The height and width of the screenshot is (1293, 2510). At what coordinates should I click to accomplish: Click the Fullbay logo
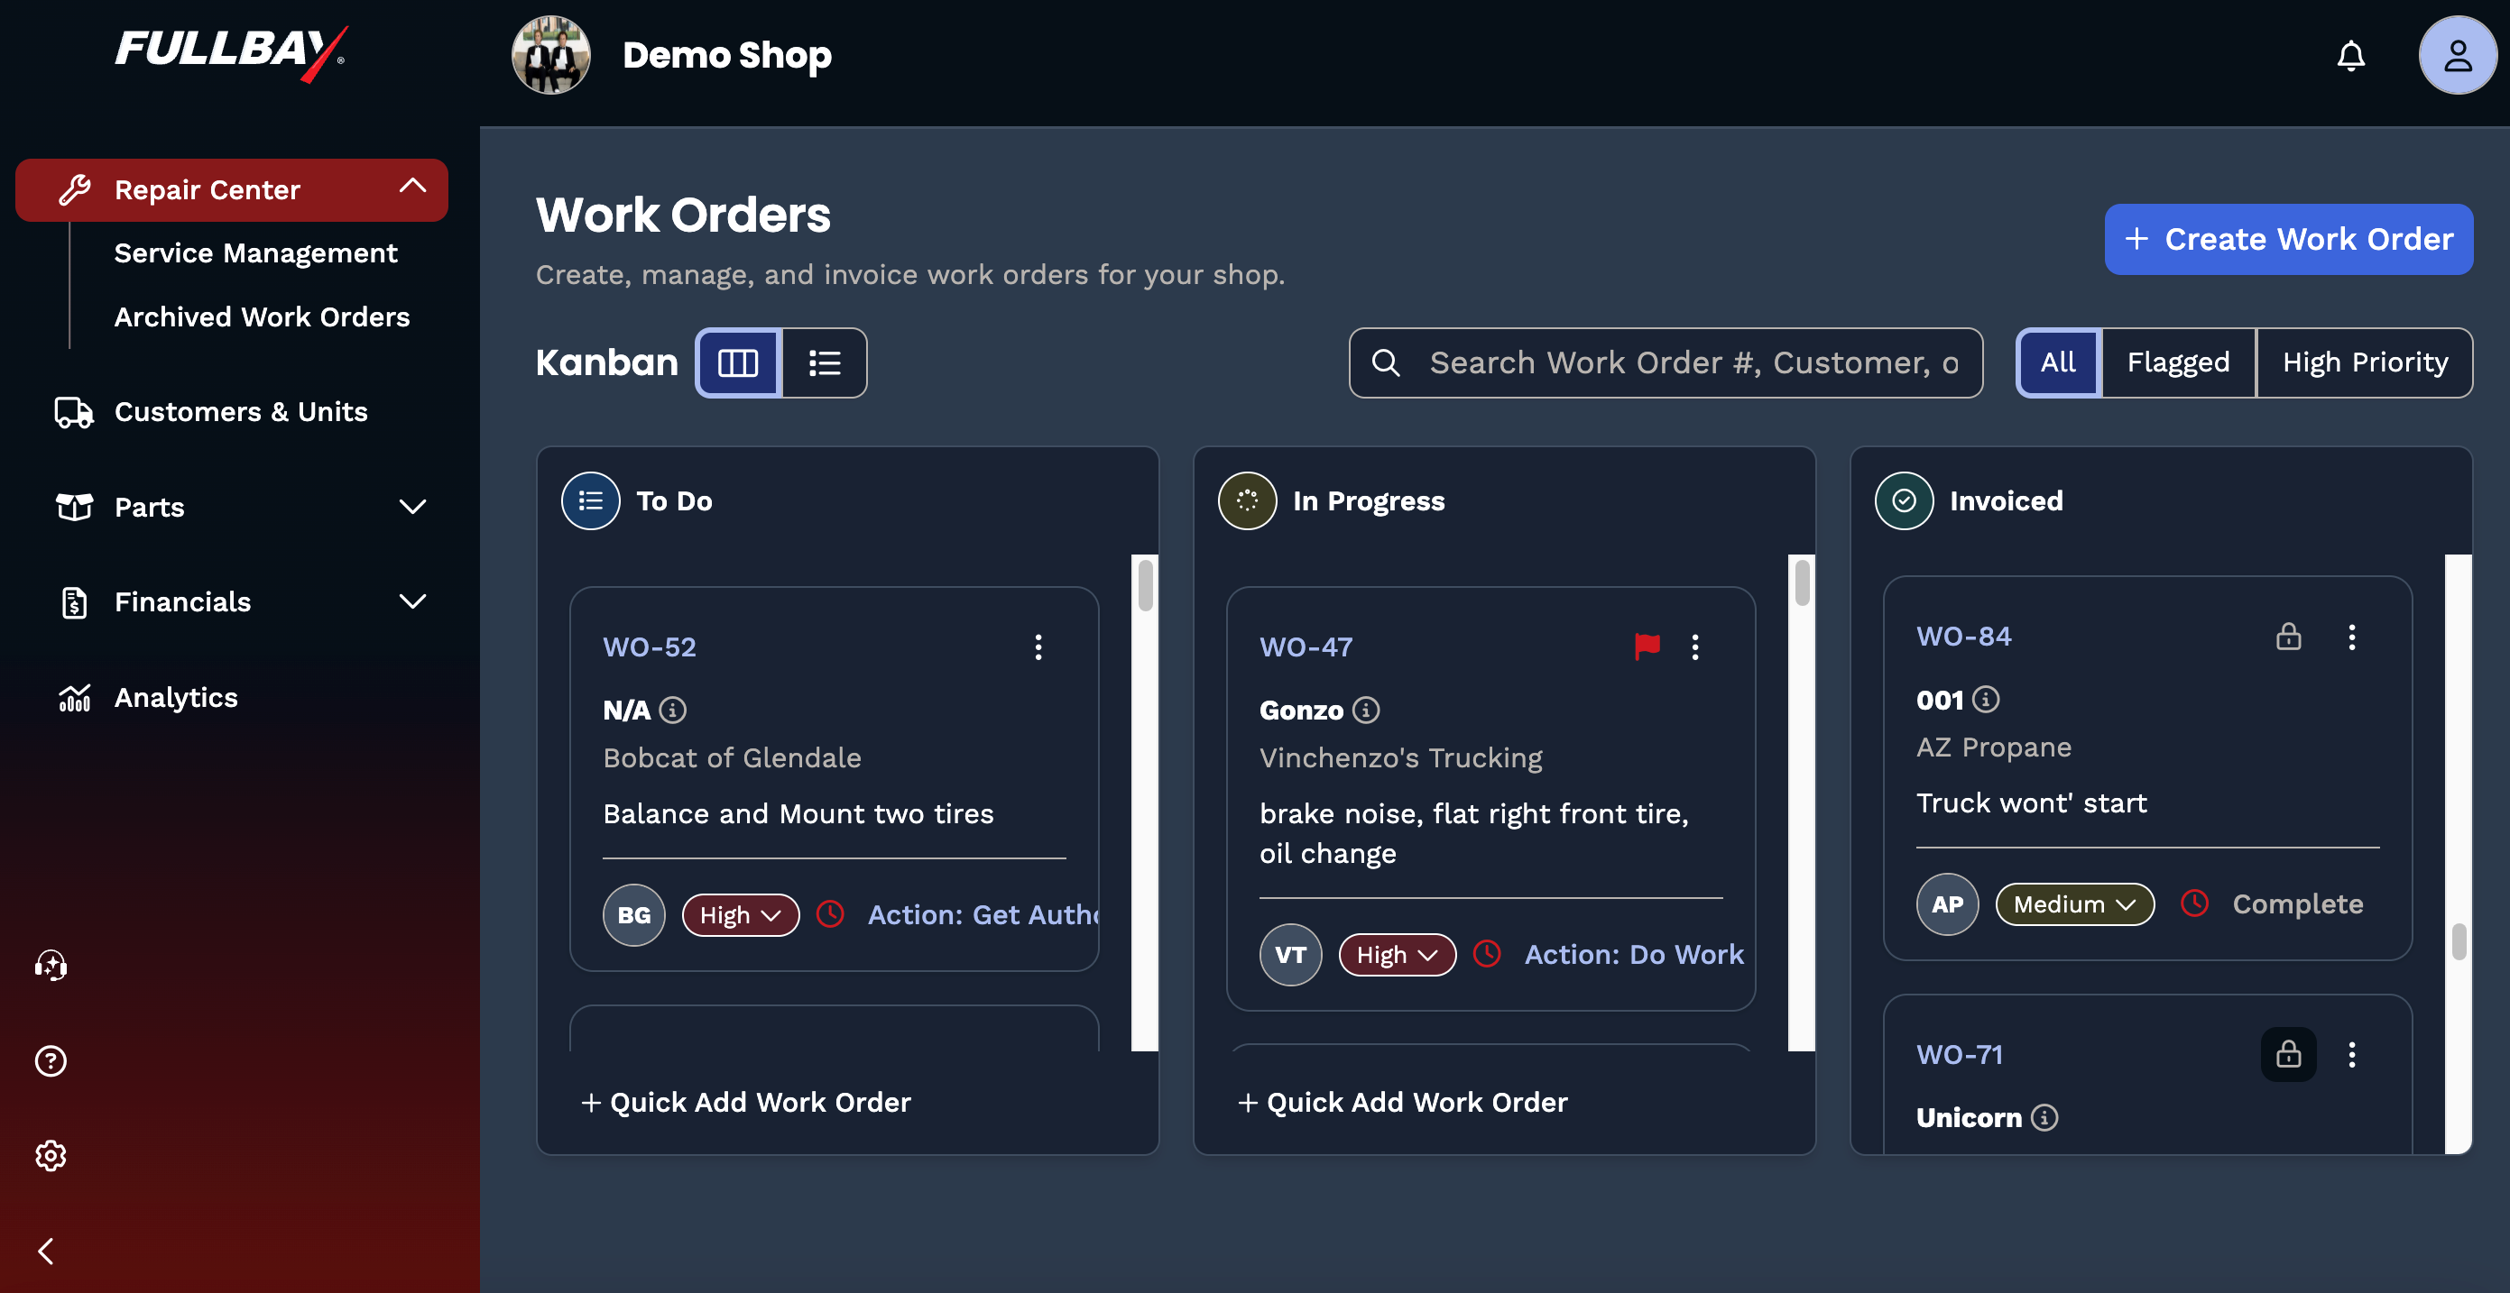tap(231, 52)
